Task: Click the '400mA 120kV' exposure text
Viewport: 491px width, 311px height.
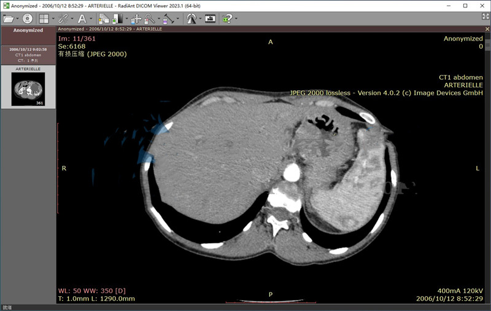Action: tap(460, 291)
